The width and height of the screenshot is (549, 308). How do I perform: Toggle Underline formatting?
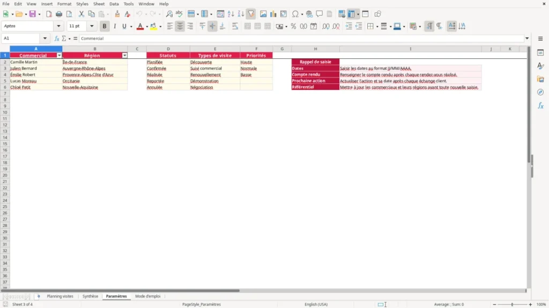(124, 26)
